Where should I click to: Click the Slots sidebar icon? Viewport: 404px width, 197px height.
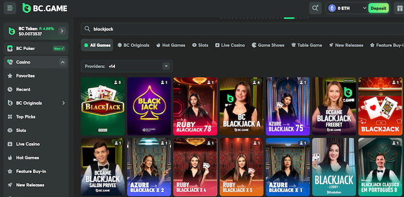click(10, 130)
